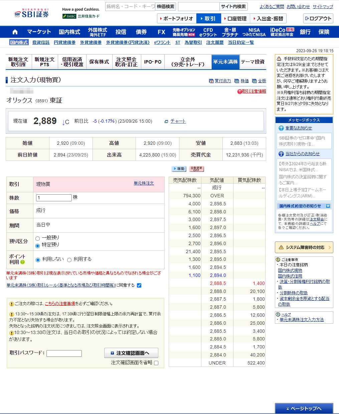Screen dimensions: 339x414
Task: Open the チャート link beside the current price
Action: (178, 121)
